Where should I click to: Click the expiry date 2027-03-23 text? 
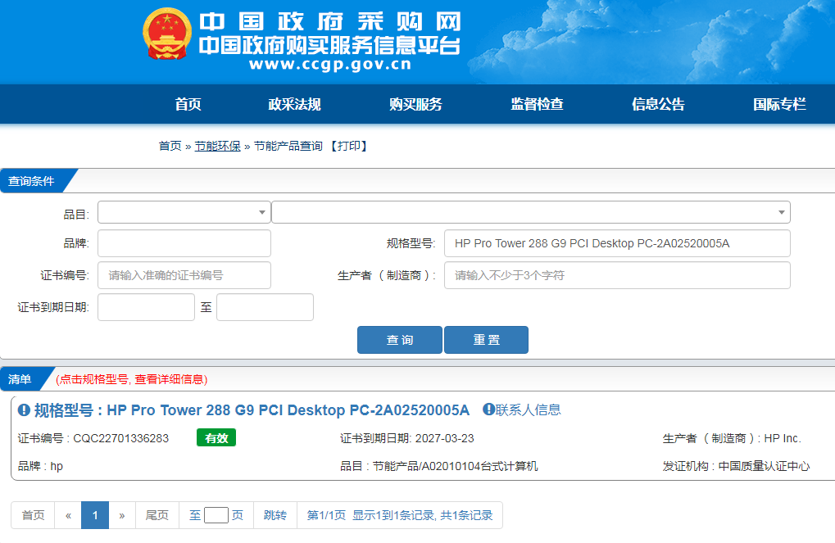click(x=445, y=438)
